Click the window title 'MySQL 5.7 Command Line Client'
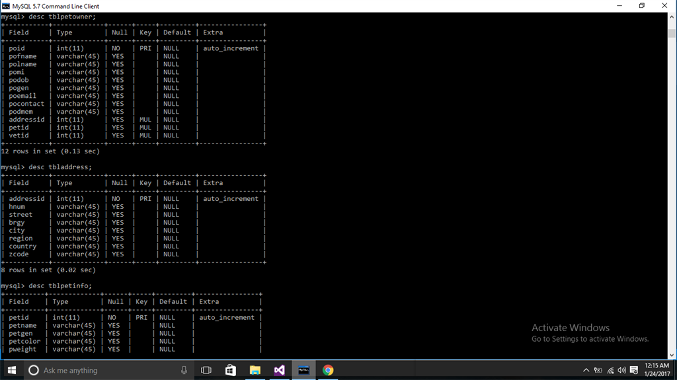This screenshot has width=677, height=380. point(56,6)
